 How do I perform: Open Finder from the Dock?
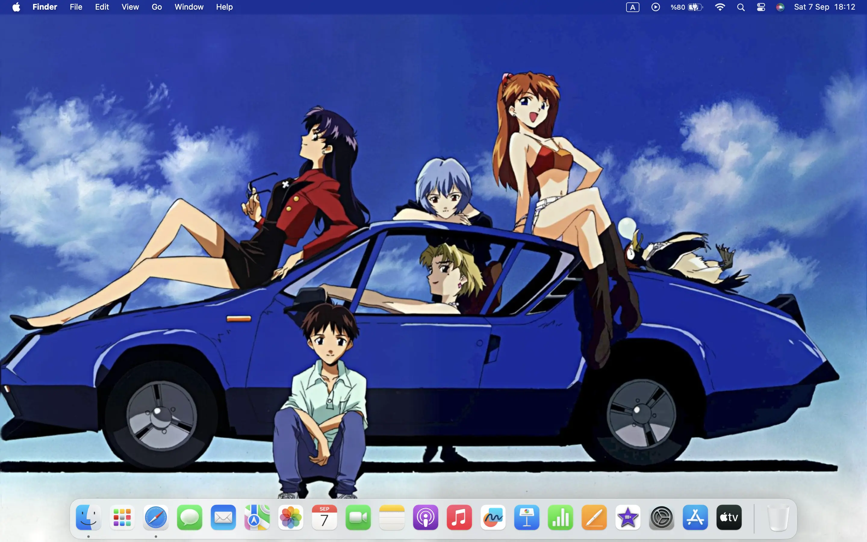point(89,517)
